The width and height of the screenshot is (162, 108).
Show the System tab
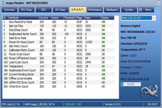pos(129,10)
